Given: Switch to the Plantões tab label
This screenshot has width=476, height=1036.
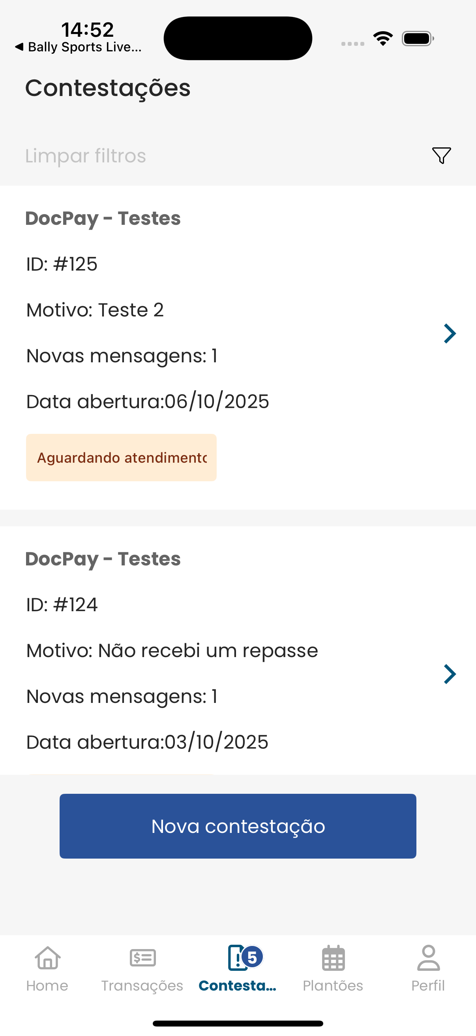Looking at the screenshot, I should point(333,986).
